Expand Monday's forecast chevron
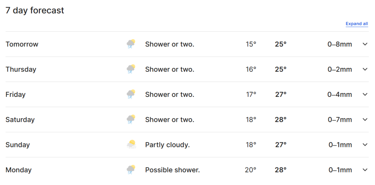 (x=365, y=170)
